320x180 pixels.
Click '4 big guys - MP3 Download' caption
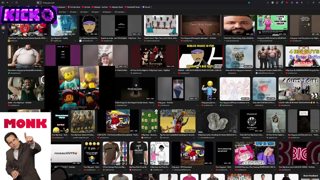point(182,167)
